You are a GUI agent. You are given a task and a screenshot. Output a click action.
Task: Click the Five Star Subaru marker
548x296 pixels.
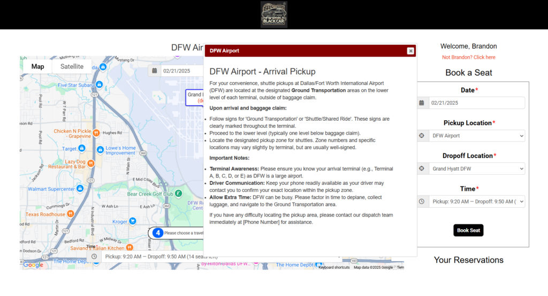point(98,85)
